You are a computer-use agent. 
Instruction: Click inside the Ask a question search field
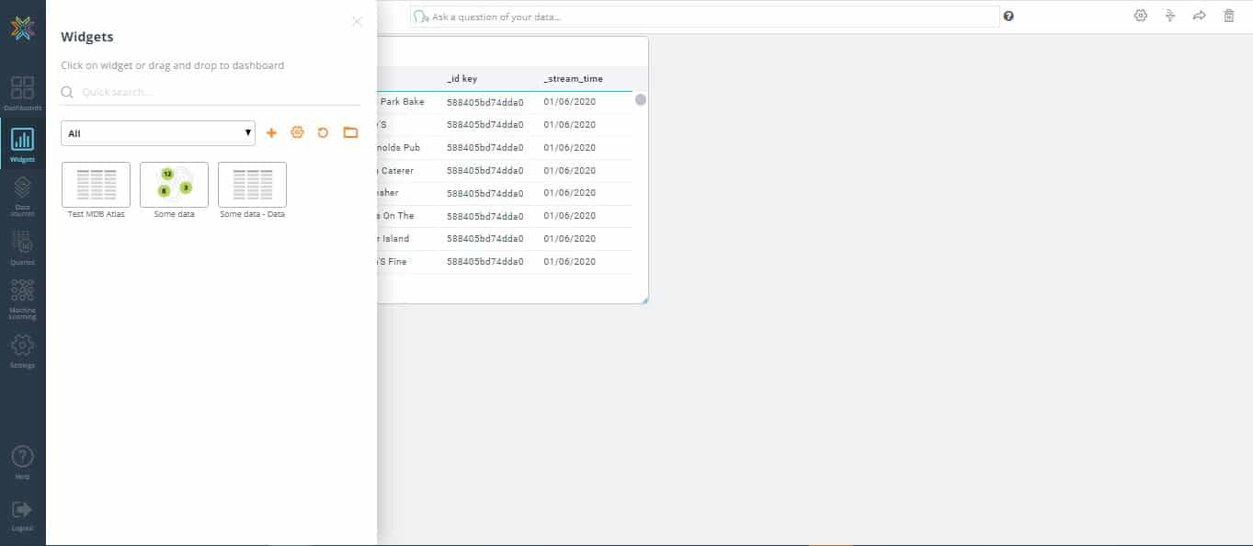tap(703, 16)
